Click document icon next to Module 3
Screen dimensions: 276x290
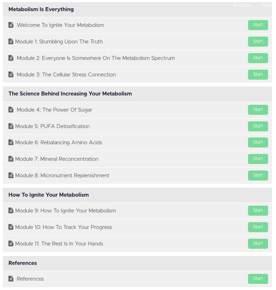[11, 75]
